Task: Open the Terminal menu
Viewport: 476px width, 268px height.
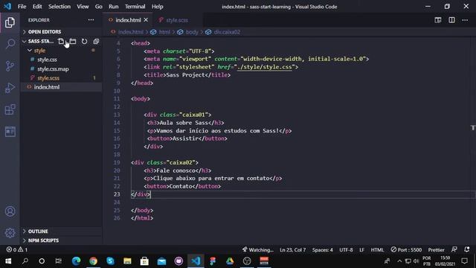Action: tap(135, 7)
